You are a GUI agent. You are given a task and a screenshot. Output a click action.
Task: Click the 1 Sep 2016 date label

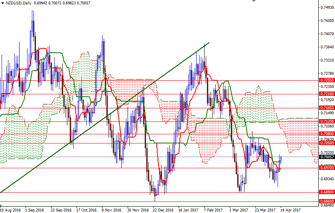click(x=34, y=210)
